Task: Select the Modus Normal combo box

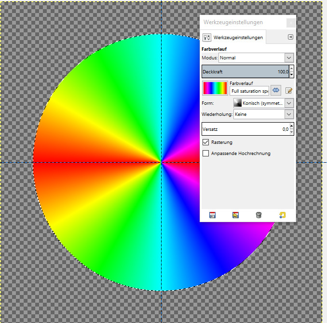Action: click(256, 57)
